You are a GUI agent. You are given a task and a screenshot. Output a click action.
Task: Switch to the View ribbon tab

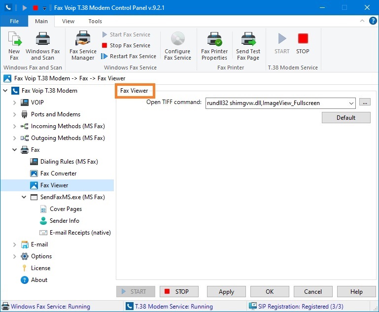pos(68,21)
